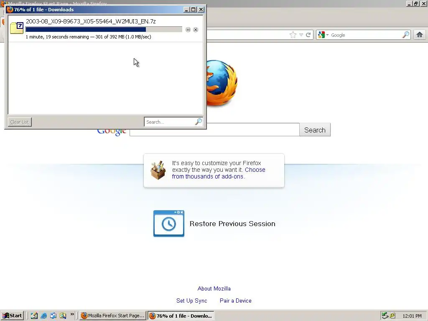The image size is (428, 321).
Task: Open the Windows Start menu
Action: pyautogui.click(x=12, y=316)
